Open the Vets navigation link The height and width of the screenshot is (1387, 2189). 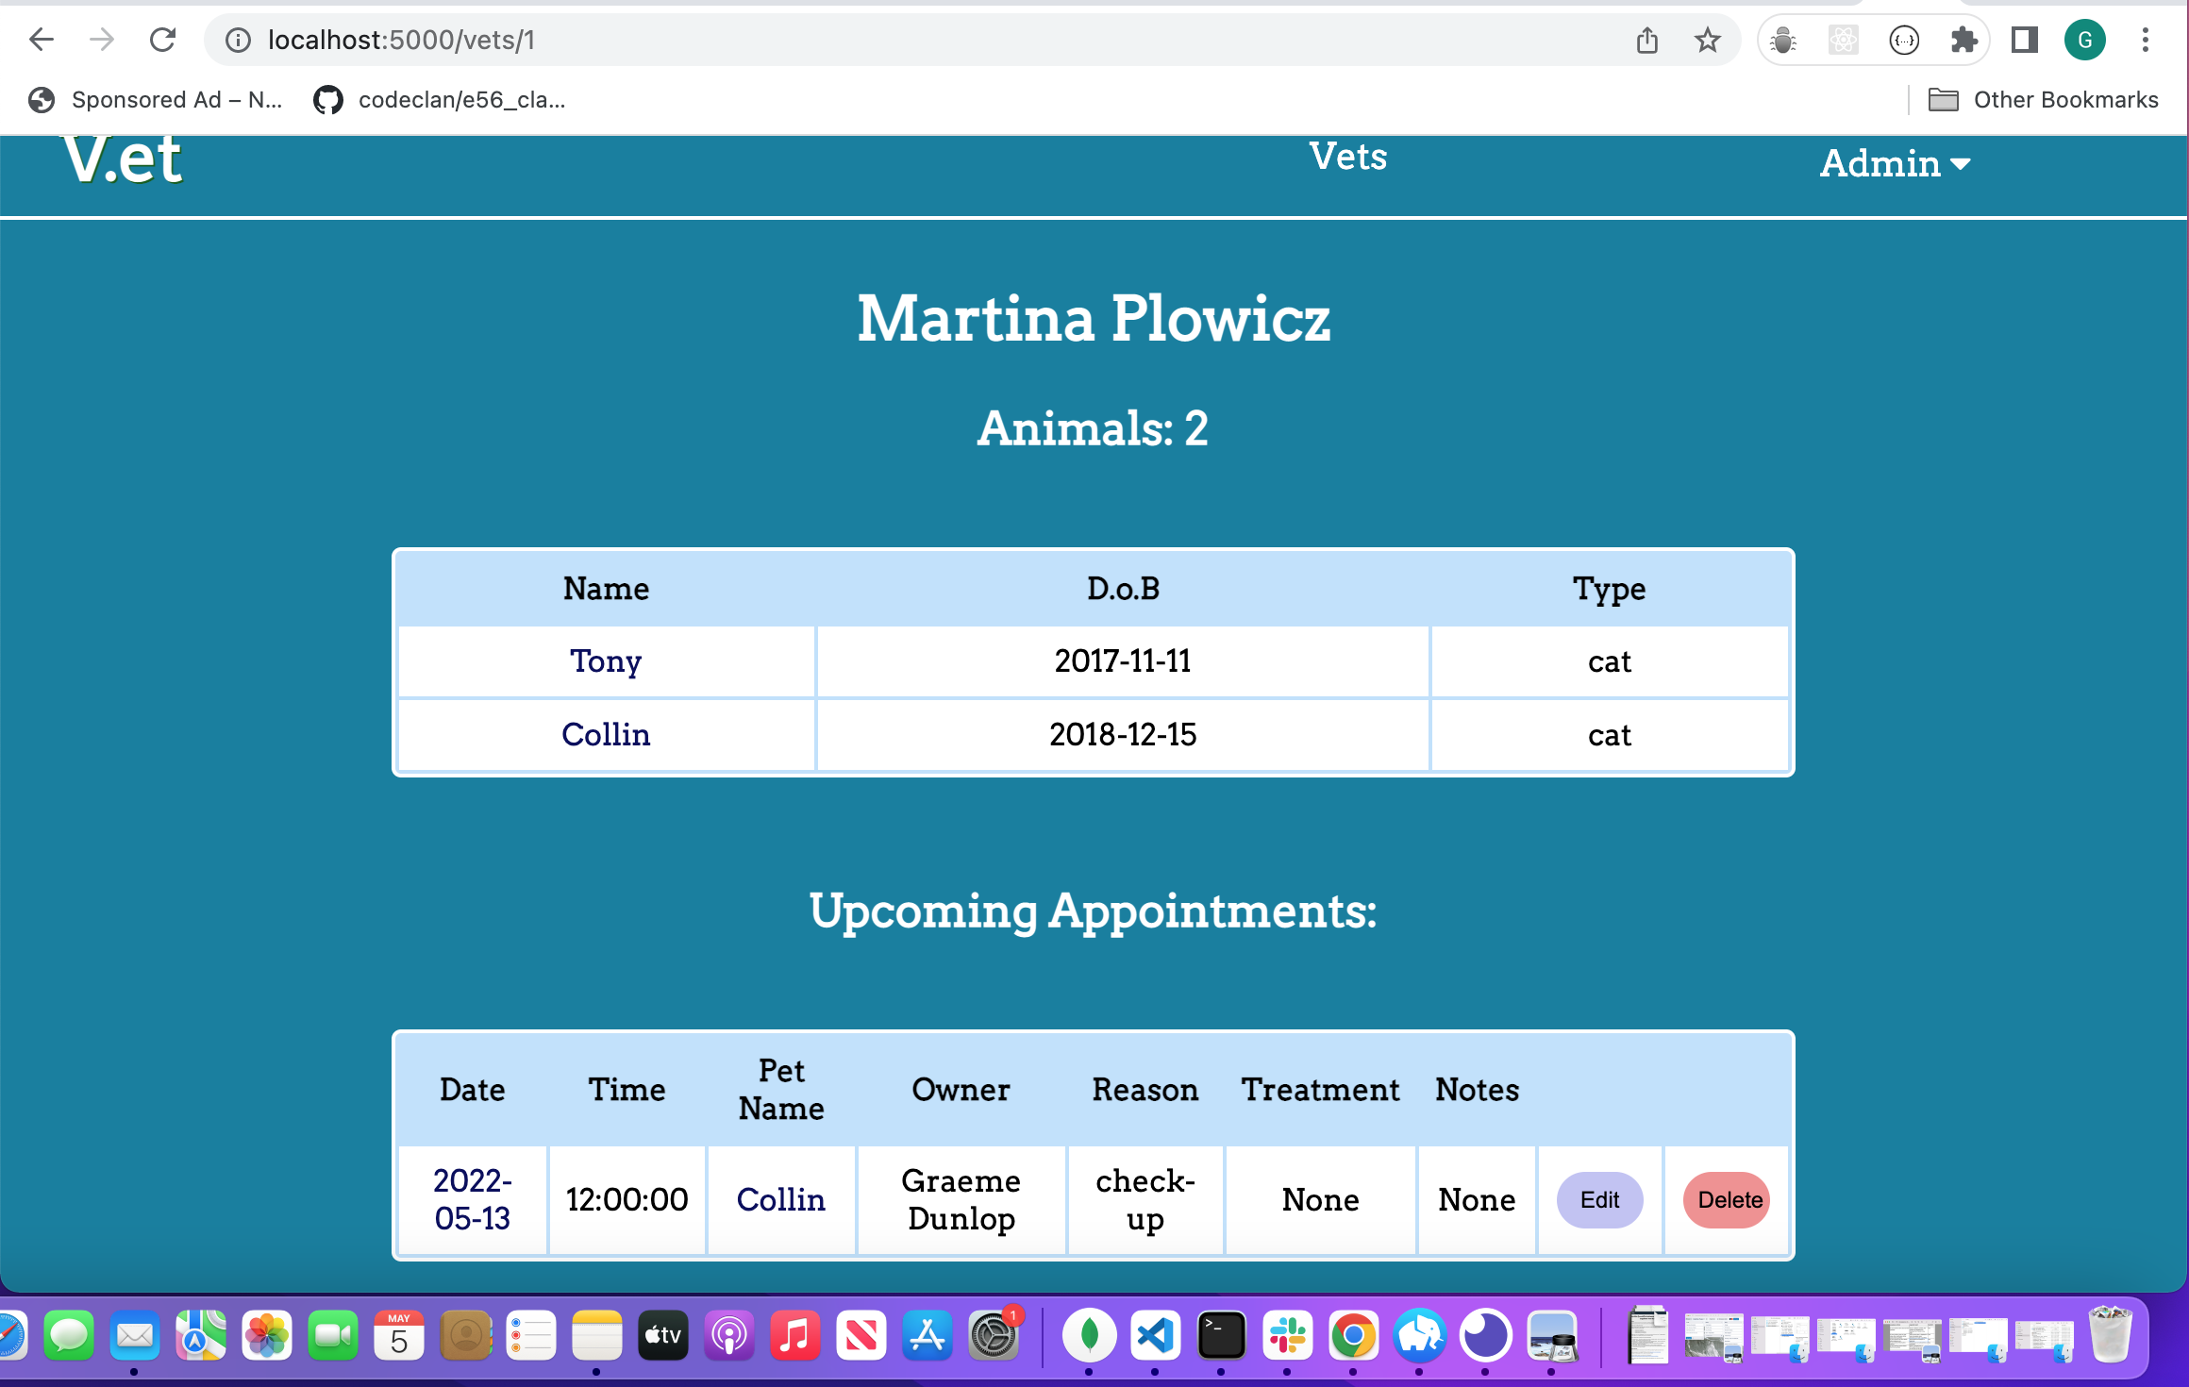coord(1348,157)
